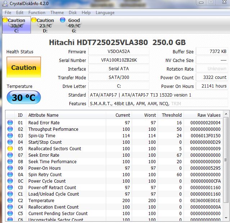The image size is (230, 223).
Task: Click the NV Cache Size field
Action: 212,60
